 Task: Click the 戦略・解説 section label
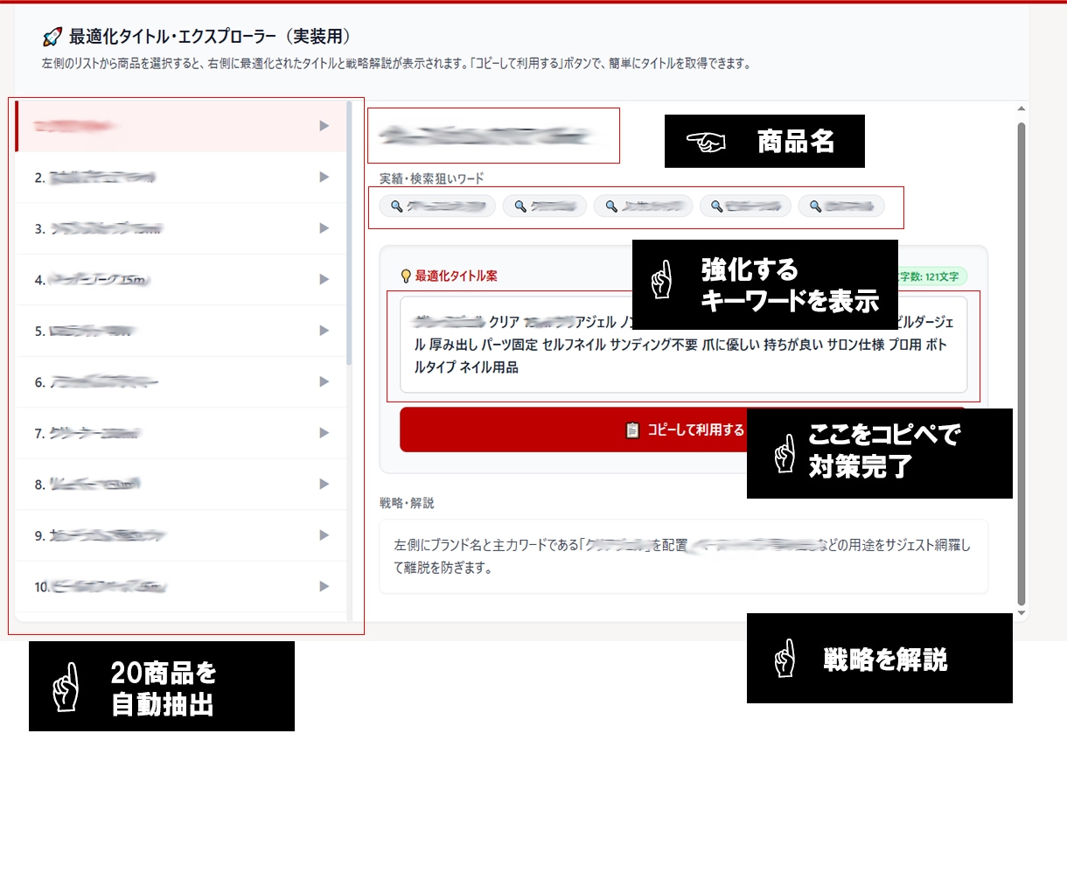click(x=407, y=503)
